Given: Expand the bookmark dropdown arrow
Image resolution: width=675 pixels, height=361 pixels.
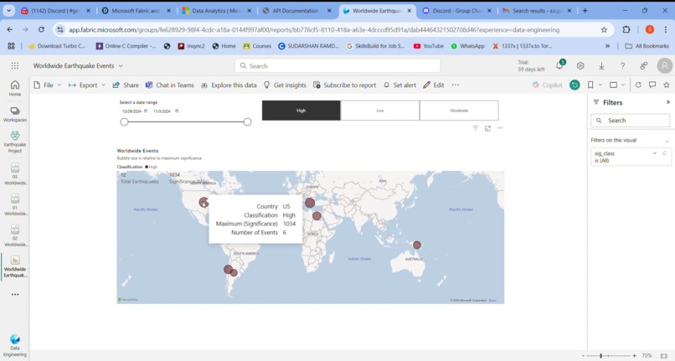Looking at the screenshot, I should point(600,85).
